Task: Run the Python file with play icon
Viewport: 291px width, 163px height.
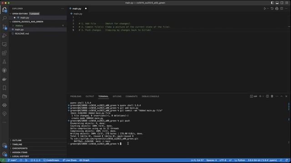Action: tap(265, 9)
